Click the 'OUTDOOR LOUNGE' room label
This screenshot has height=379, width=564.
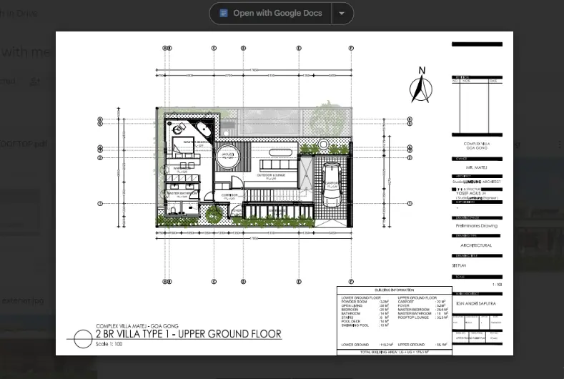click(x=271, y=175)
